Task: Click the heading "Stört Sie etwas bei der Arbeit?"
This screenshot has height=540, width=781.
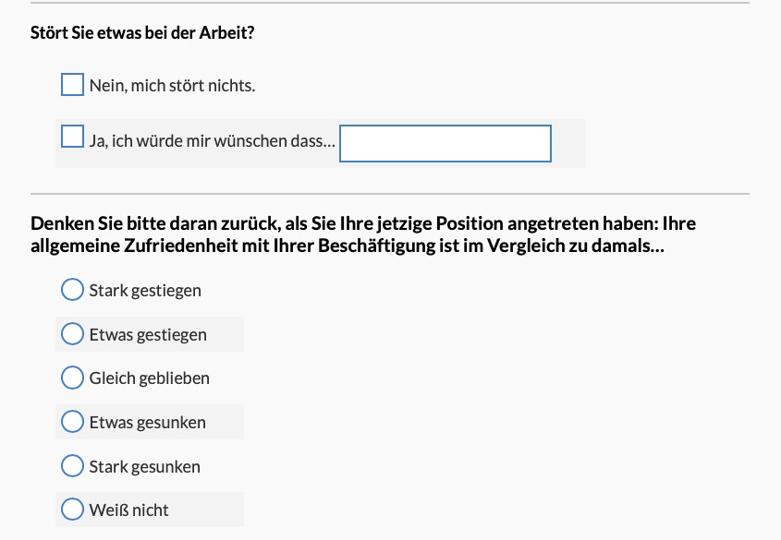Action: tap(142, 33)
